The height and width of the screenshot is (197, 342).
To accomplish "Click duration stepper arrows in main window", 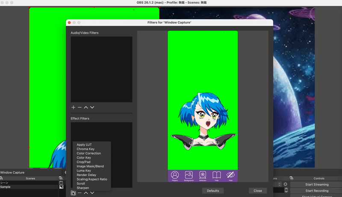I will coord(286,190).
